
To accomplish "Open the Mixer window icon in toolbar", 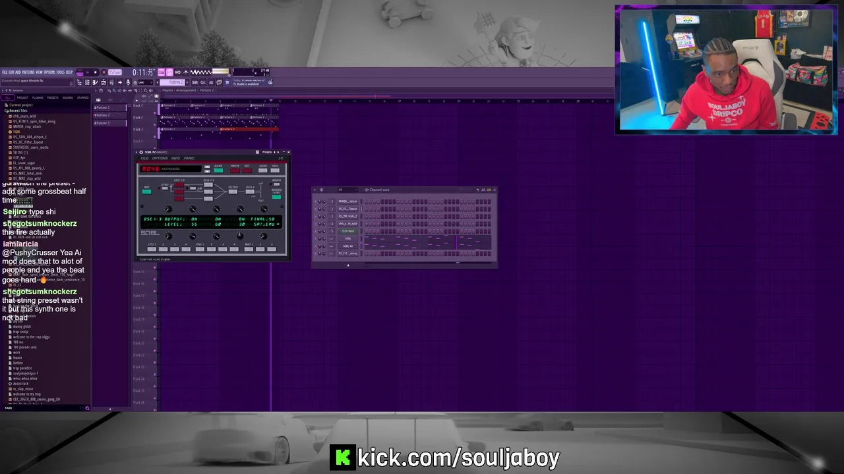I will click(112, 82).
